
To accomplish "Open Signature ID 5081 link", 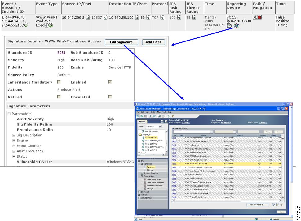I will (x=61, y=53).
